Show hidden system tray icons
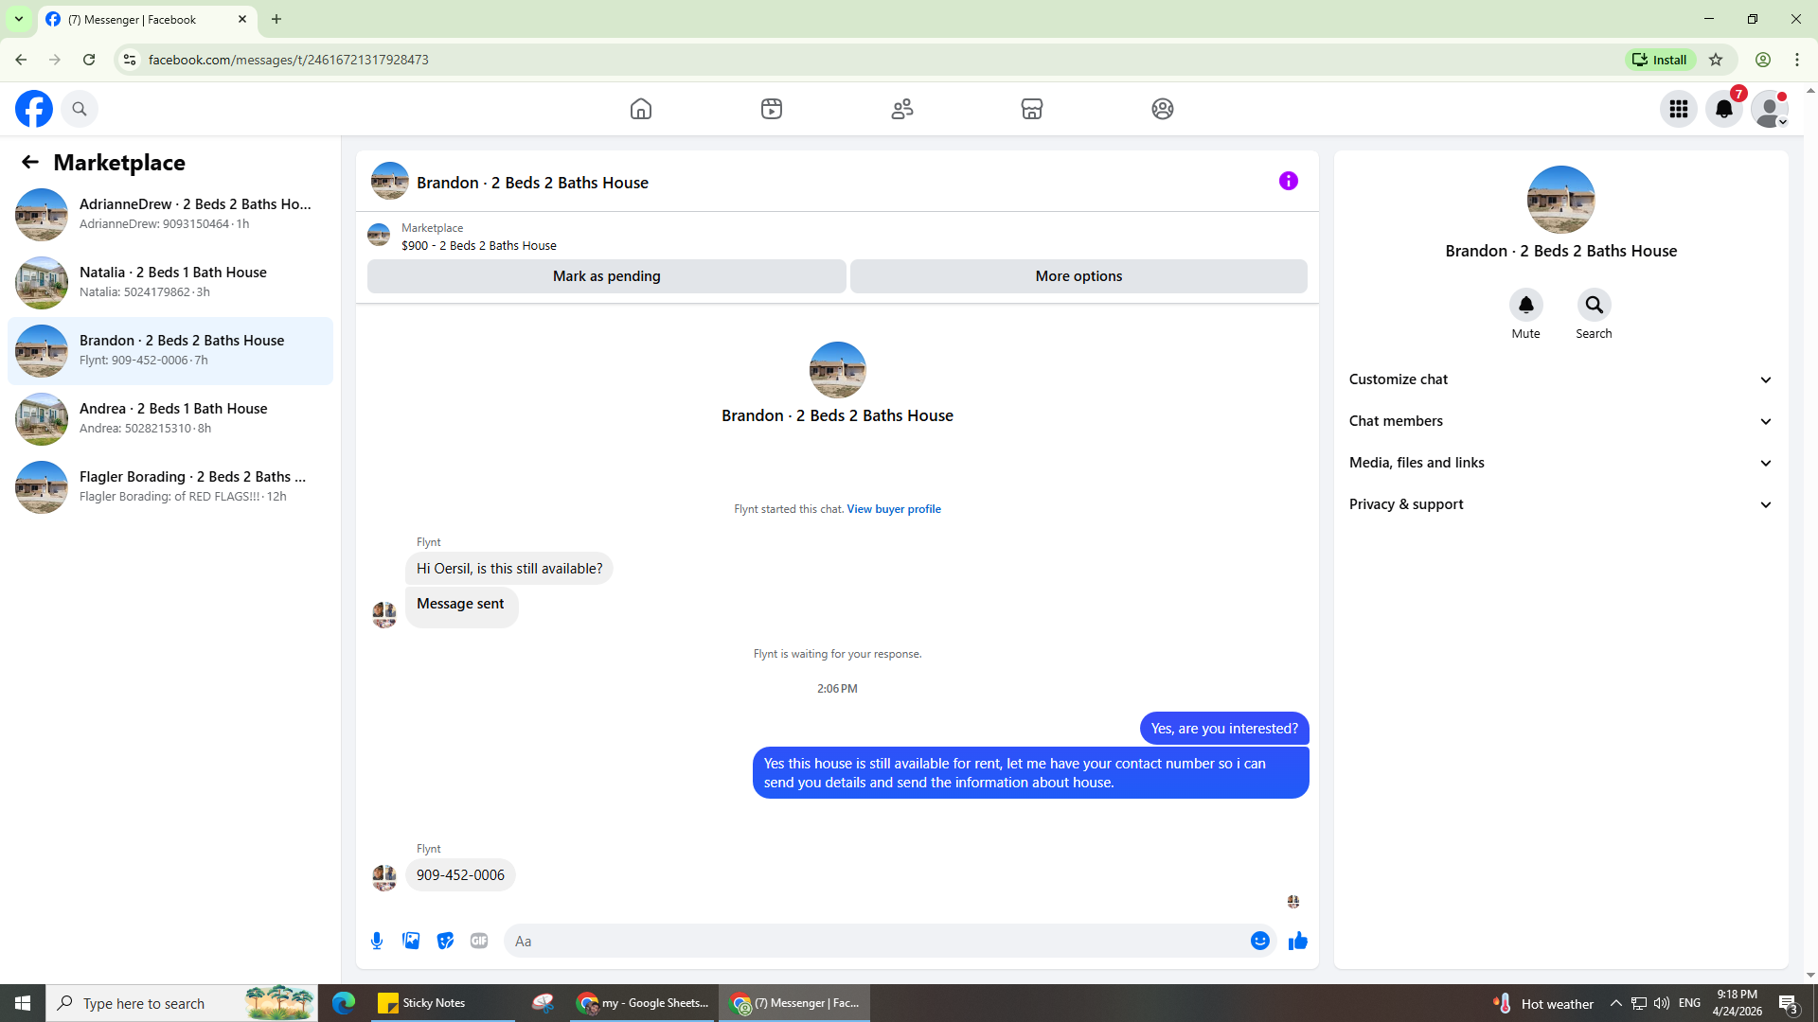The width and height of the screenshot is (1818, 1022). (x=1616, y=1003)
